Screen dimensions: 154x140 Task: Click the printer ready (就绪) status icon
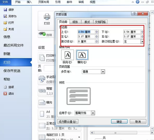(42, 34)
